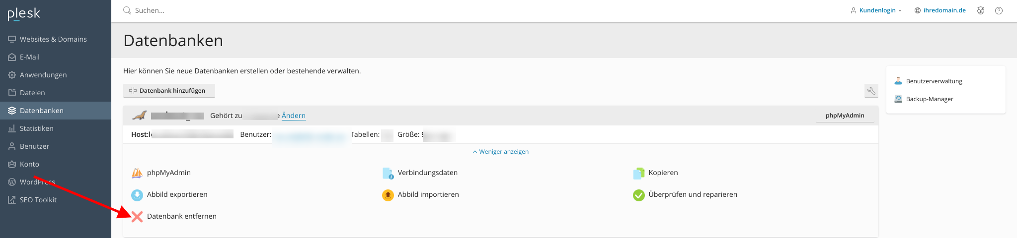1017x238 pixels.
Task: Click the Abbild importieren upload icon
Action: (388, 195)
